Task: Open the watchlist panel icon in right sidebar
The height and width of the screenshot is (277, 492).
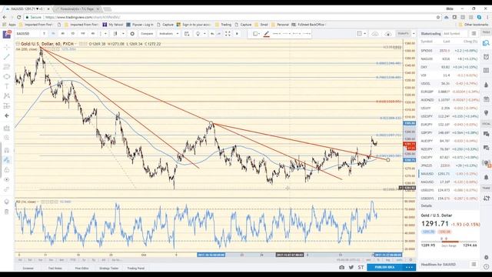Action: point(486,43)
